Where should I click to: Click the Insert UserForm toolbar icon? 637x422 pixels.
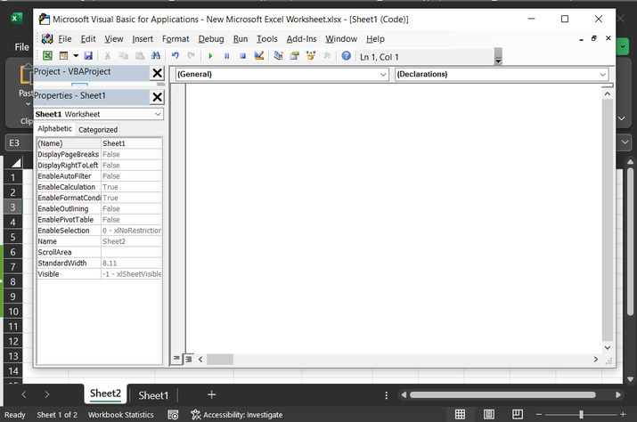63,56
